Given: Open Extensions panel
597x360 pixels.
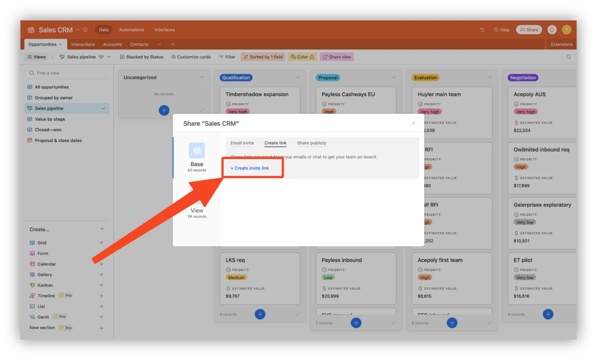Looking at the screenshot, I should 561,44.
